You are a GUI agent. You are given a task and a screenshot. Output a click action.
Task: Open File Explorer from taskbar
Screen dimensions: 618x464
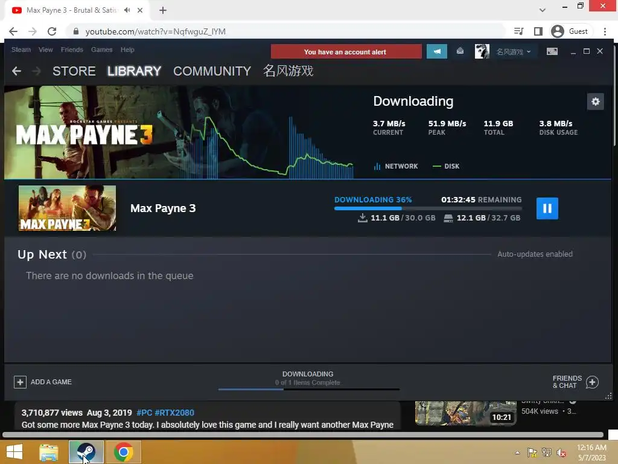point(48,452)
